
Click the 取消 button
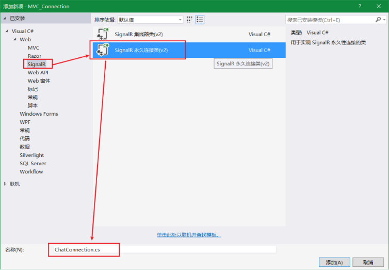point(368,262)
